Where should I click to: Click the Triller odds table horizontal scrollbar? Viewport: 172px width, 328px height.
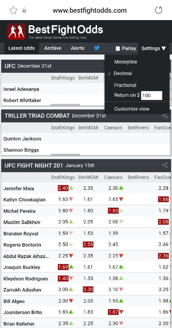pyautogui.click(x=65, y=155)
